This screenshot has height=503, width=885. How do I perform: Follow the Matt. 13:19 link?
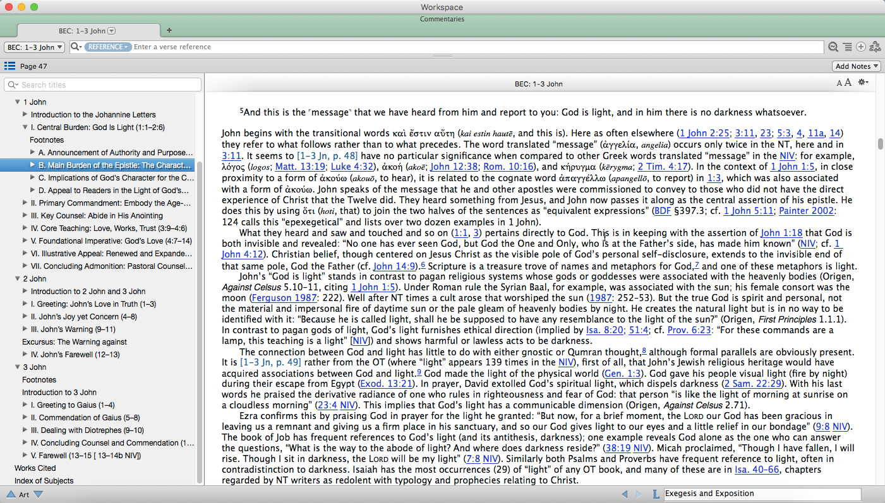click(x=301, y=167)
